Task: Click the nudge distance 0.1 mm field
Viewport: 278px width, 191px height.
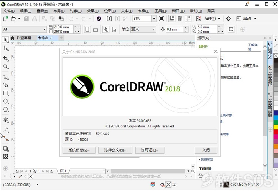Action: click(x=174, y=29)
